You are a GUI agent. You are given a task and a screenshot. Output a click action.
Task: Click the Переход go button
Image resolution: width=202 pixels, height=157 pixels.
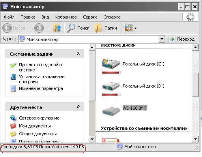click(x=181, y=39)
